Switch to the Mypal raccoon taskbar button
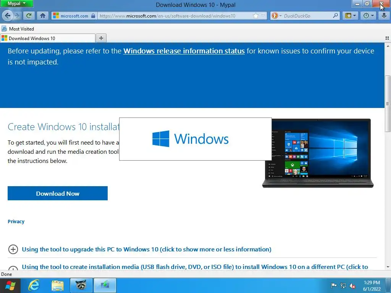 (81, 285)
